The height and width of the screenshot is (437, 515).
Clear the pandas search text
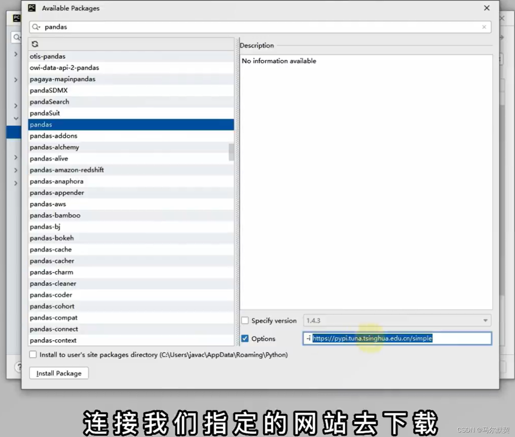[x=484, y=27]
